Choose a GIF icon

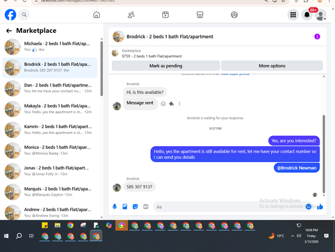point(145,206)
